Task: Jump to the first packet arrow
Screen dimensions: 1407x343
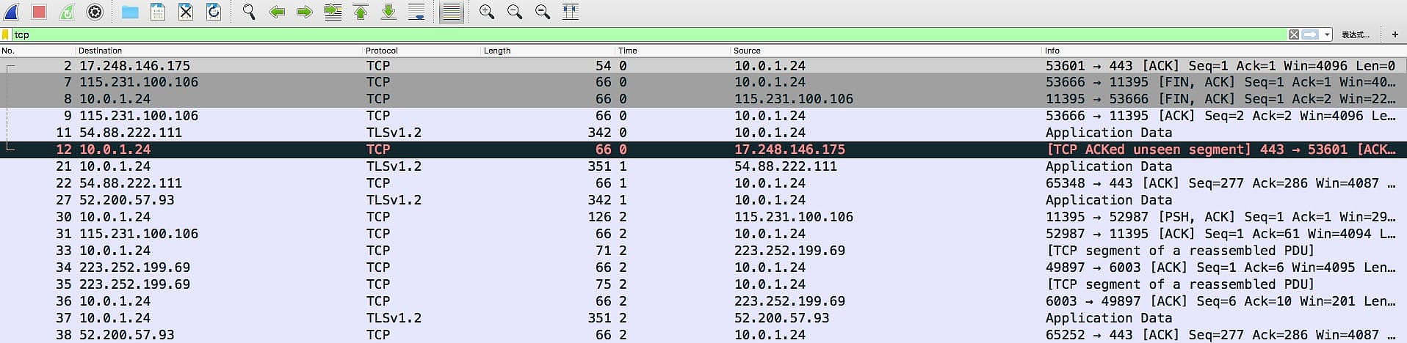Action: [361, 12]
